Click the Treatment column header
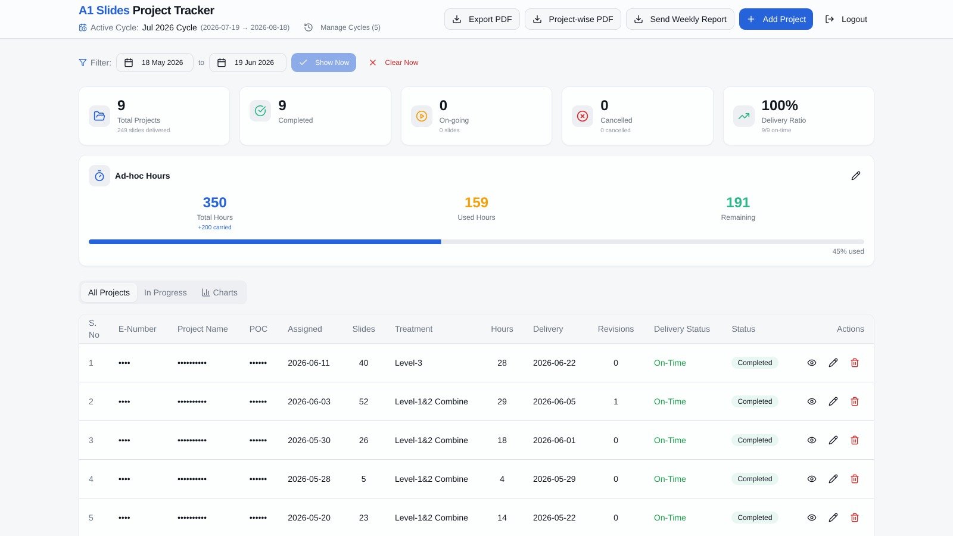This screenshot has height=536, width=953. point(413,329)
